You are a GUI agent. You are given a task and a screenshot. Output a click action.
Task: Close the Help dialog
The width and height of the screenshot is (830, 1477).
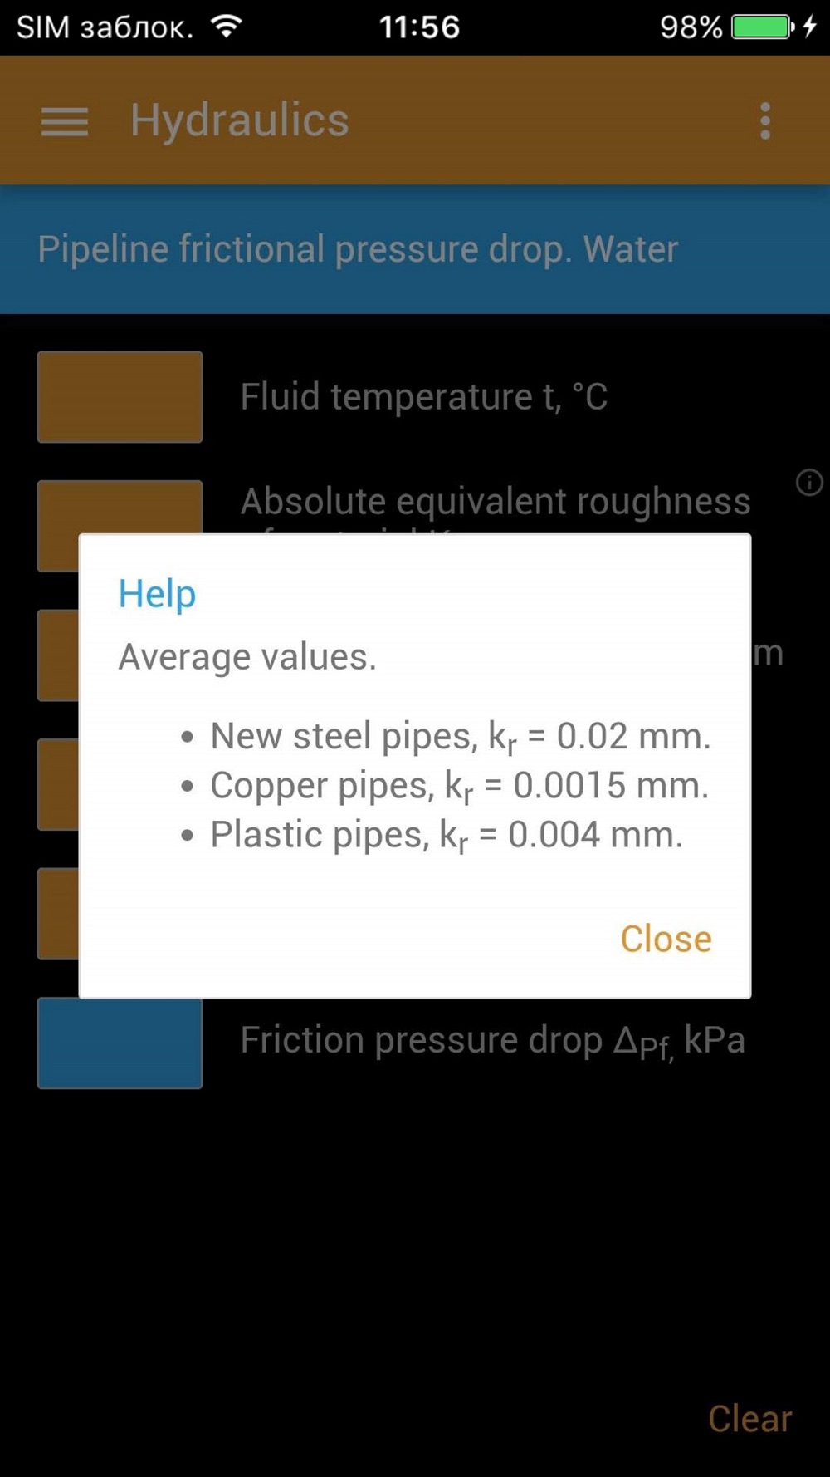click(x=666, y=939)
